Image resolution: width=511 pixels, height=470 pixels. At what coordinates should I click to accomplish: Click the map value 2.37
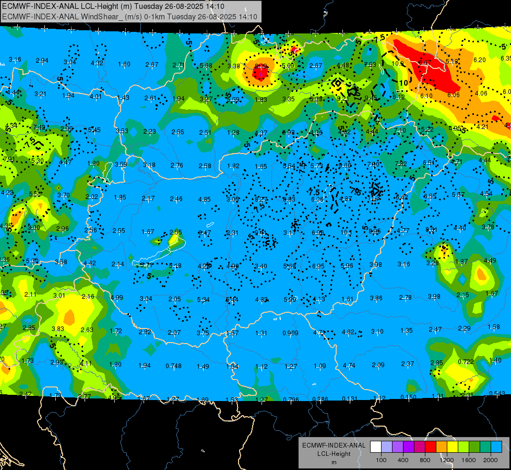pyautogui.click(x=407, y=363)
